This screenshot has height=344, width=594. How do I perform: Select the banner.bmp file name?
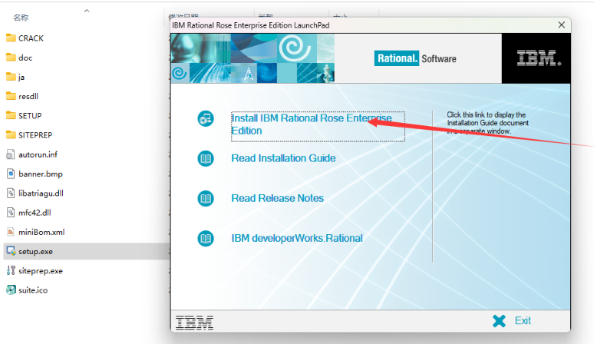click(41, 174)
